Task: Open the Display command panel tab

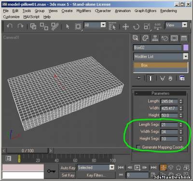Action: (174, 38)
